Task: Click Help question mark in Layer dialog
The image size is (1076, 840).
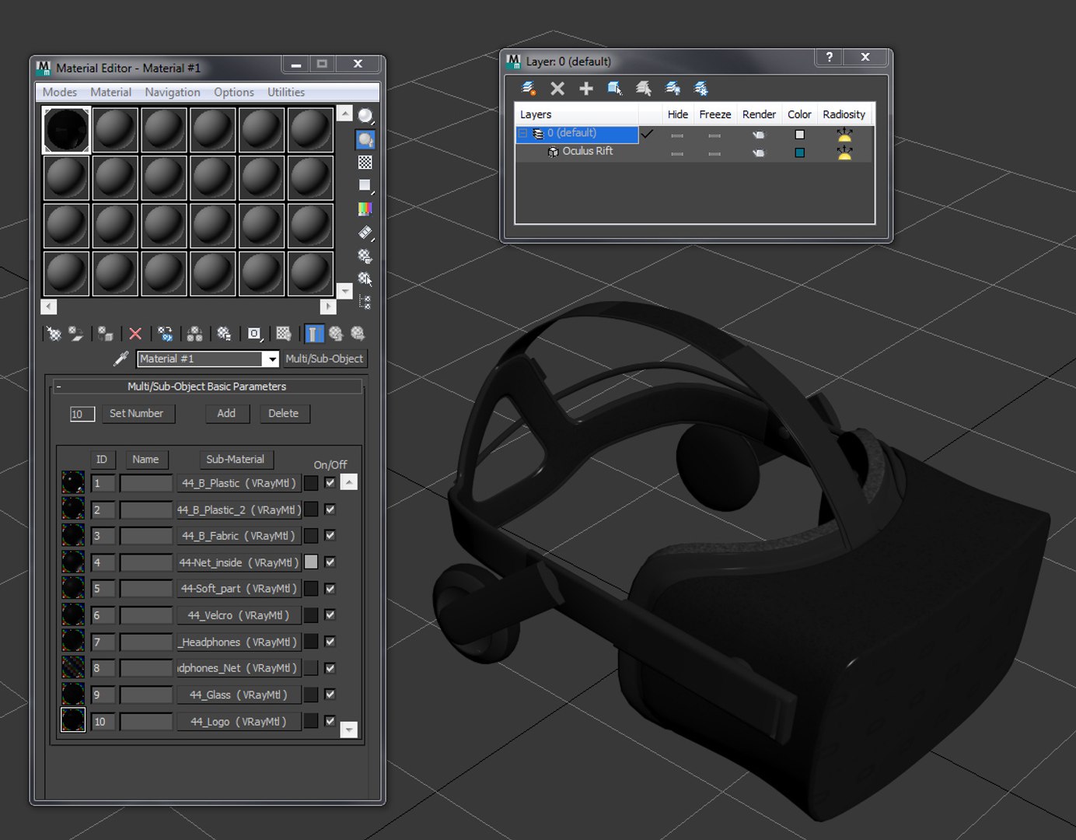Action: (830, 57)
